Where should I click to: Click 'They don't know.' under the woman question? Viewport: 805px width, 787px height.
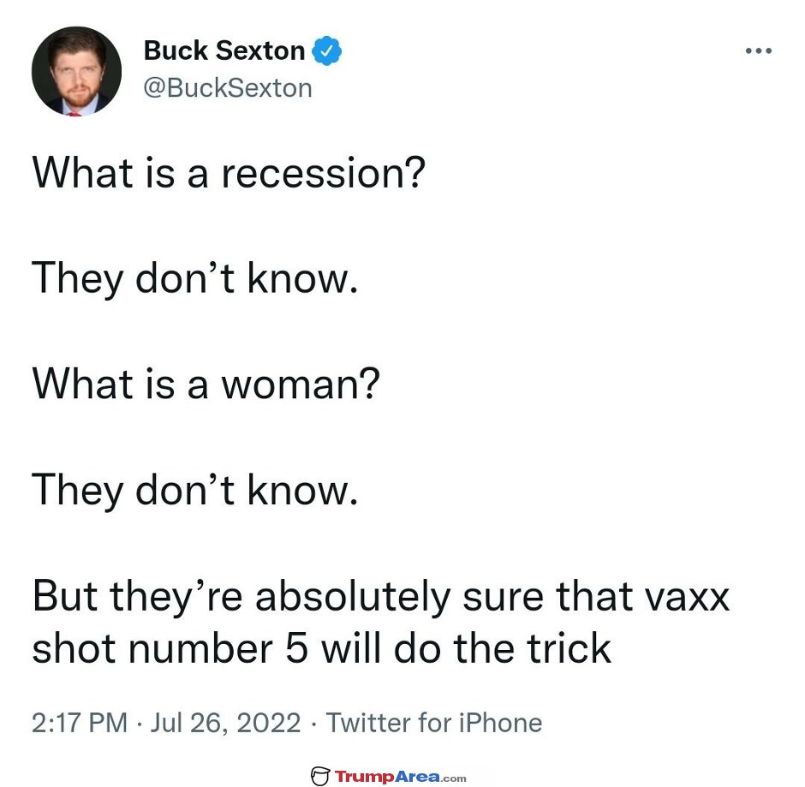(x=195, y=492)
